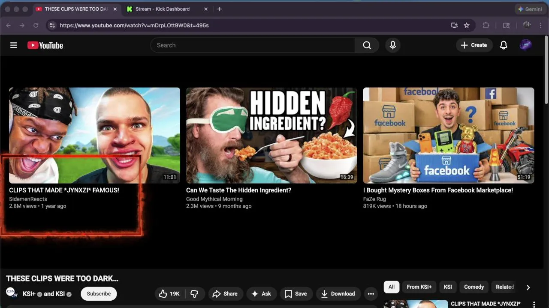The image size is (549, 308).
Task: Visit FaZe Rug channel
Action: [374, 199]
